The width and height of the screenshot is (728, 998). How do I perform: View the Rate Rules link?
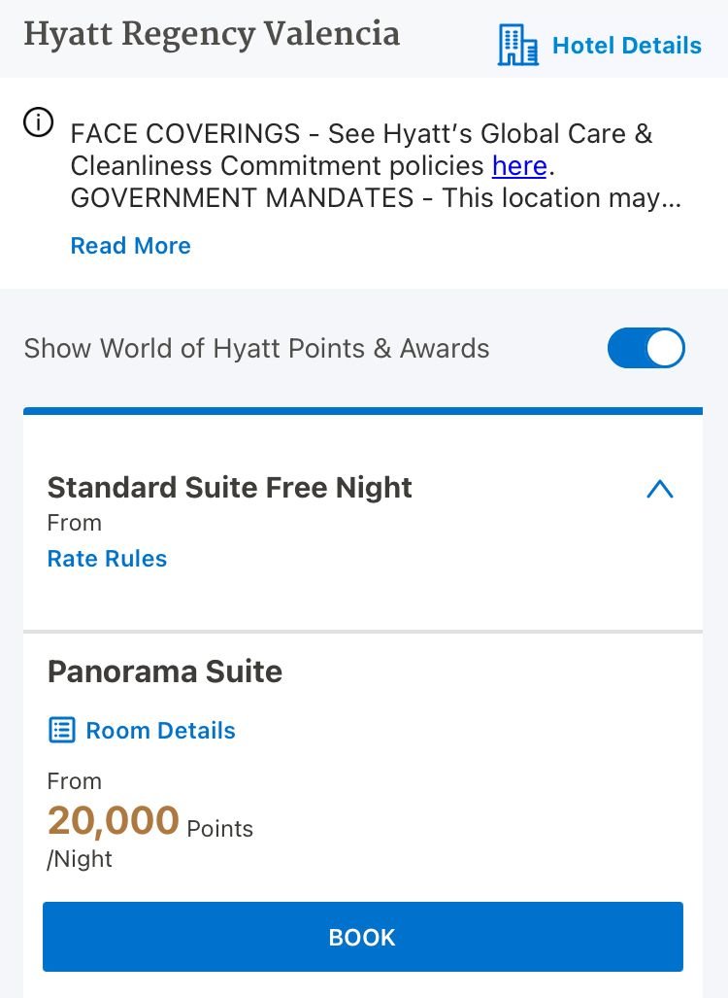coord(107,559)
